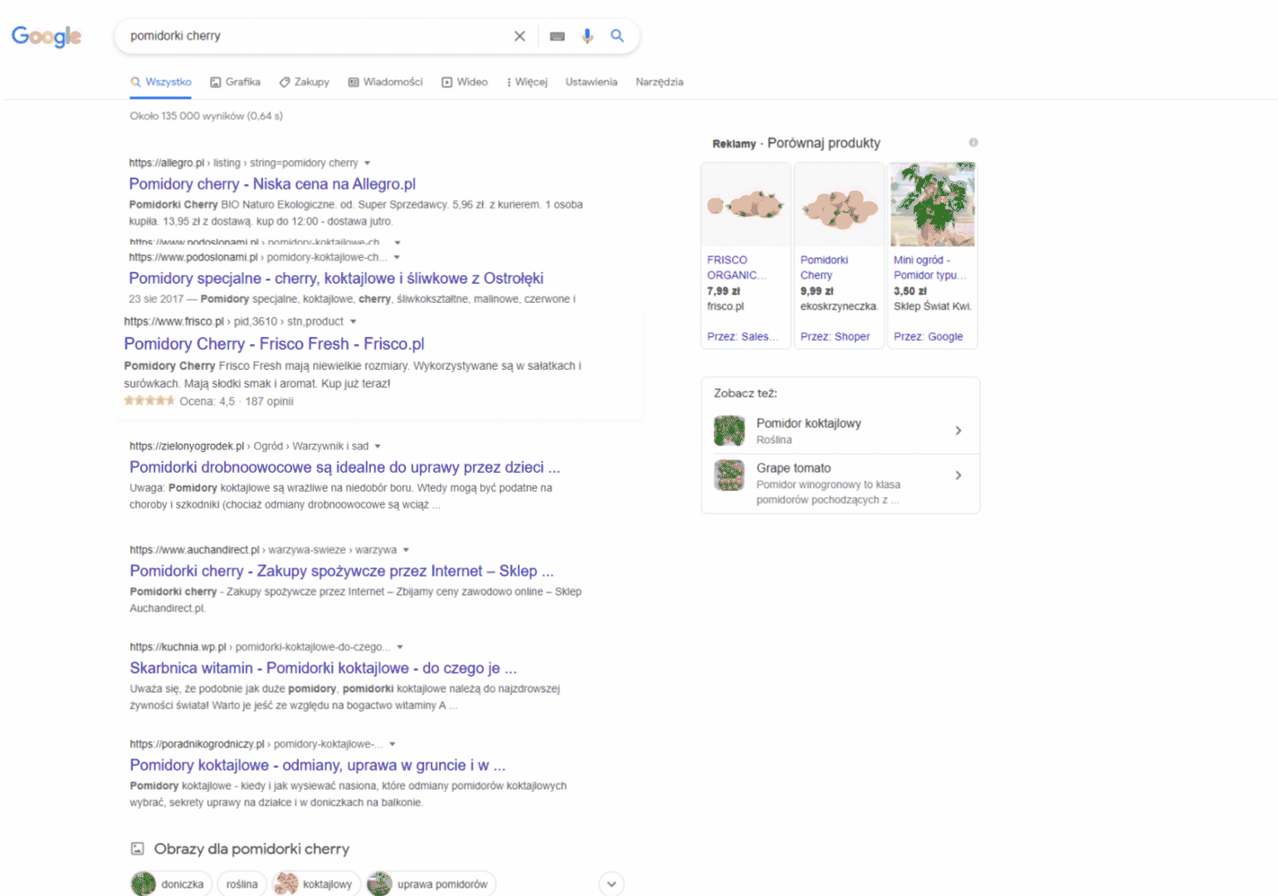Screen dimensions: 1278x896
Task: Click the Mini ogród - Pomidor typu title
Action: click(929, 268)
